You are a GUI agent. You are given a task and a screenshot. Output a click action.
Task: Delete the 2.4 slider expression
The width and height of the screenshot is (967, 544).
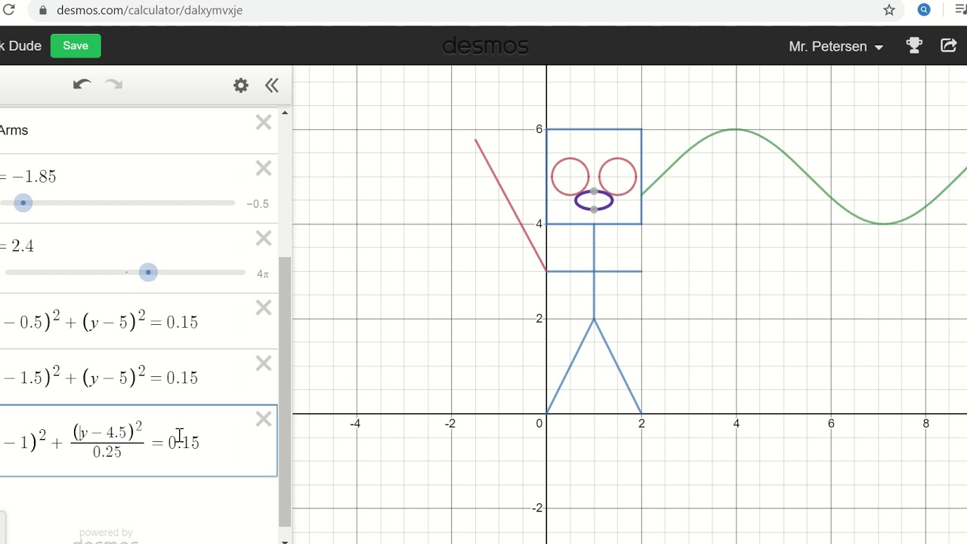pyautogui.click(x=264, y=239)
